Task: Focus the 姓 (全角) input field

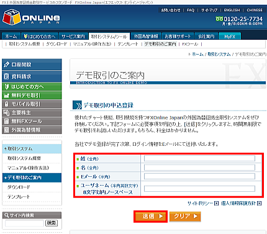Action: (x=199, y=158)
